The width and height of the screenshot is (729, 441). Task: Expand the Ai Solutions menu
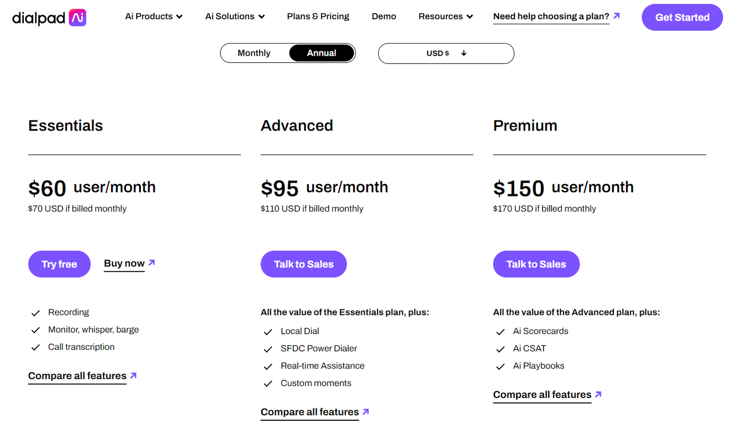[x=235, y=16]
